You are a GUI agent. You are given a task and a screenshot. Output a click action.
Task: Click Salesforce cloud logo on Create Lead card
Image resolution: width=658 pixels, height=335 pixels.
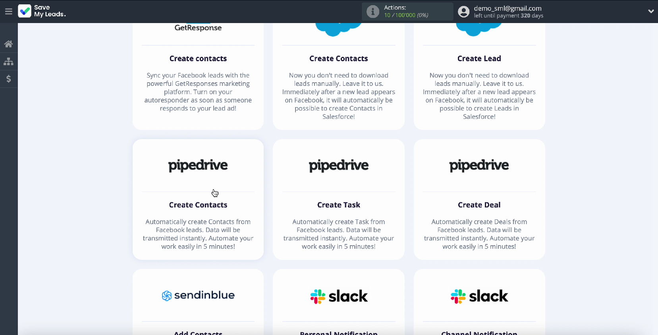click(479, 29)
